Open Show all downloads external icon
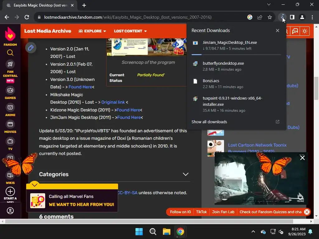The width and height of the screenshot is (319, 239). point(278,122)
